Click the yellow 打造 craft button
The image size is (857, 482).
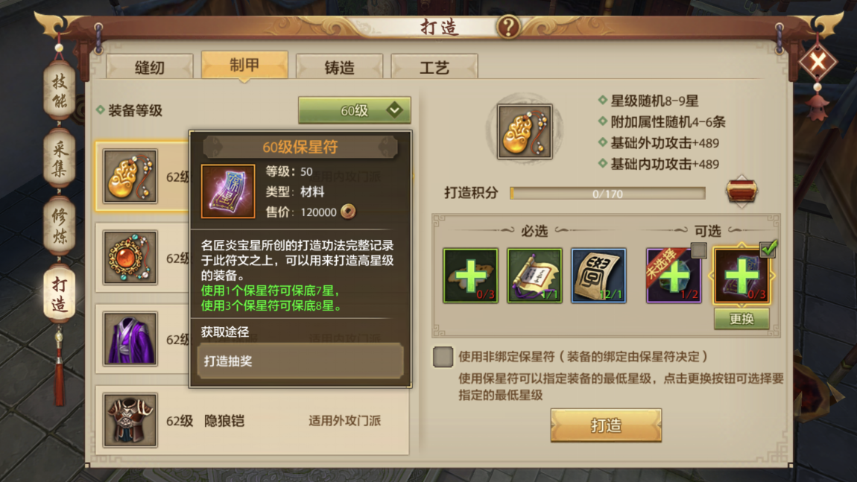(x=606, y=425)
